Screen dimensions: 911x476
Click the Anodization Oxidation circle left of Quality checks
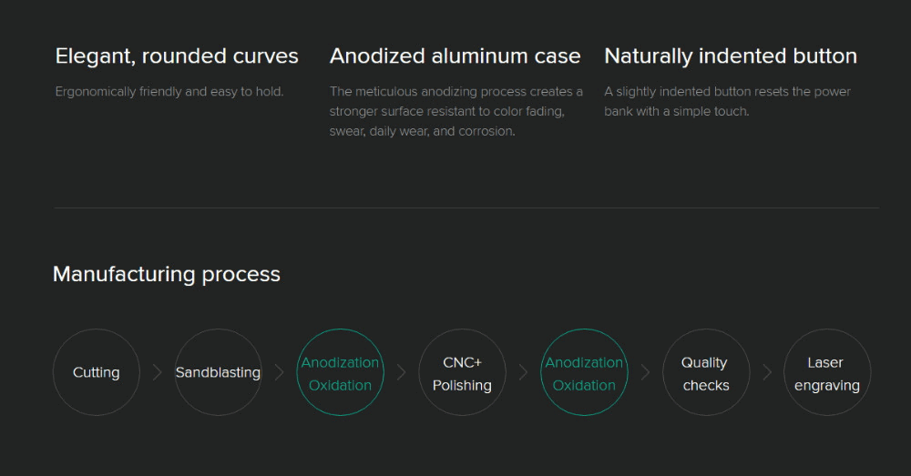pos(584,372)
